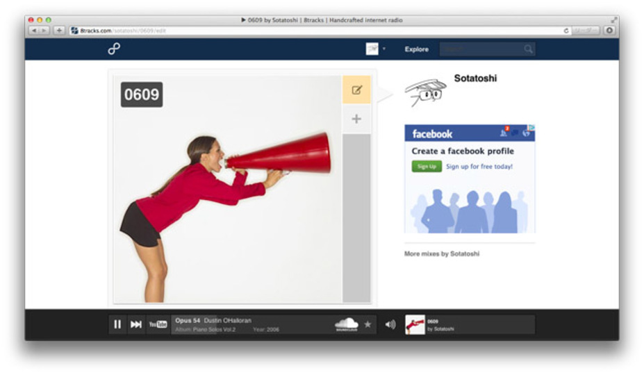Screen dimensions: 644x375
Task: Mute audio using the speaker icon
Action: click(x=390, y=324)
